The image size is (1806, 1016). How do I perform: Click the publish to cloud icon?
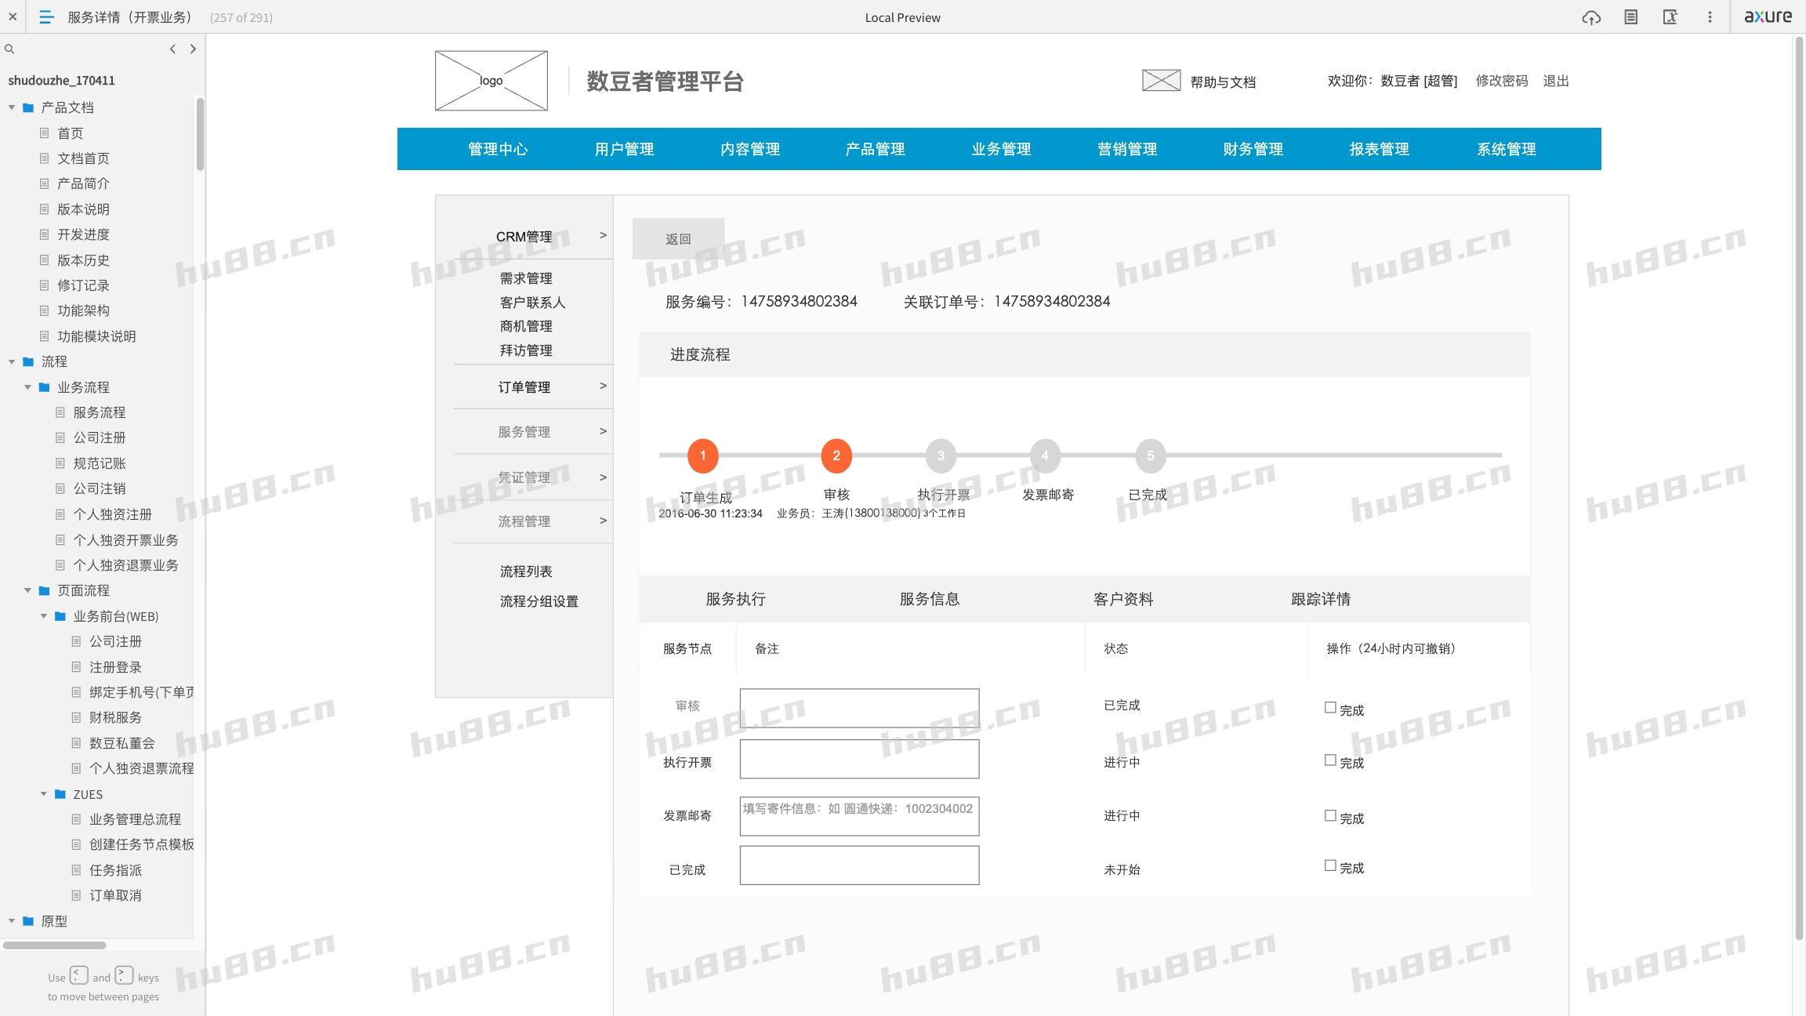pos(1590,17)
